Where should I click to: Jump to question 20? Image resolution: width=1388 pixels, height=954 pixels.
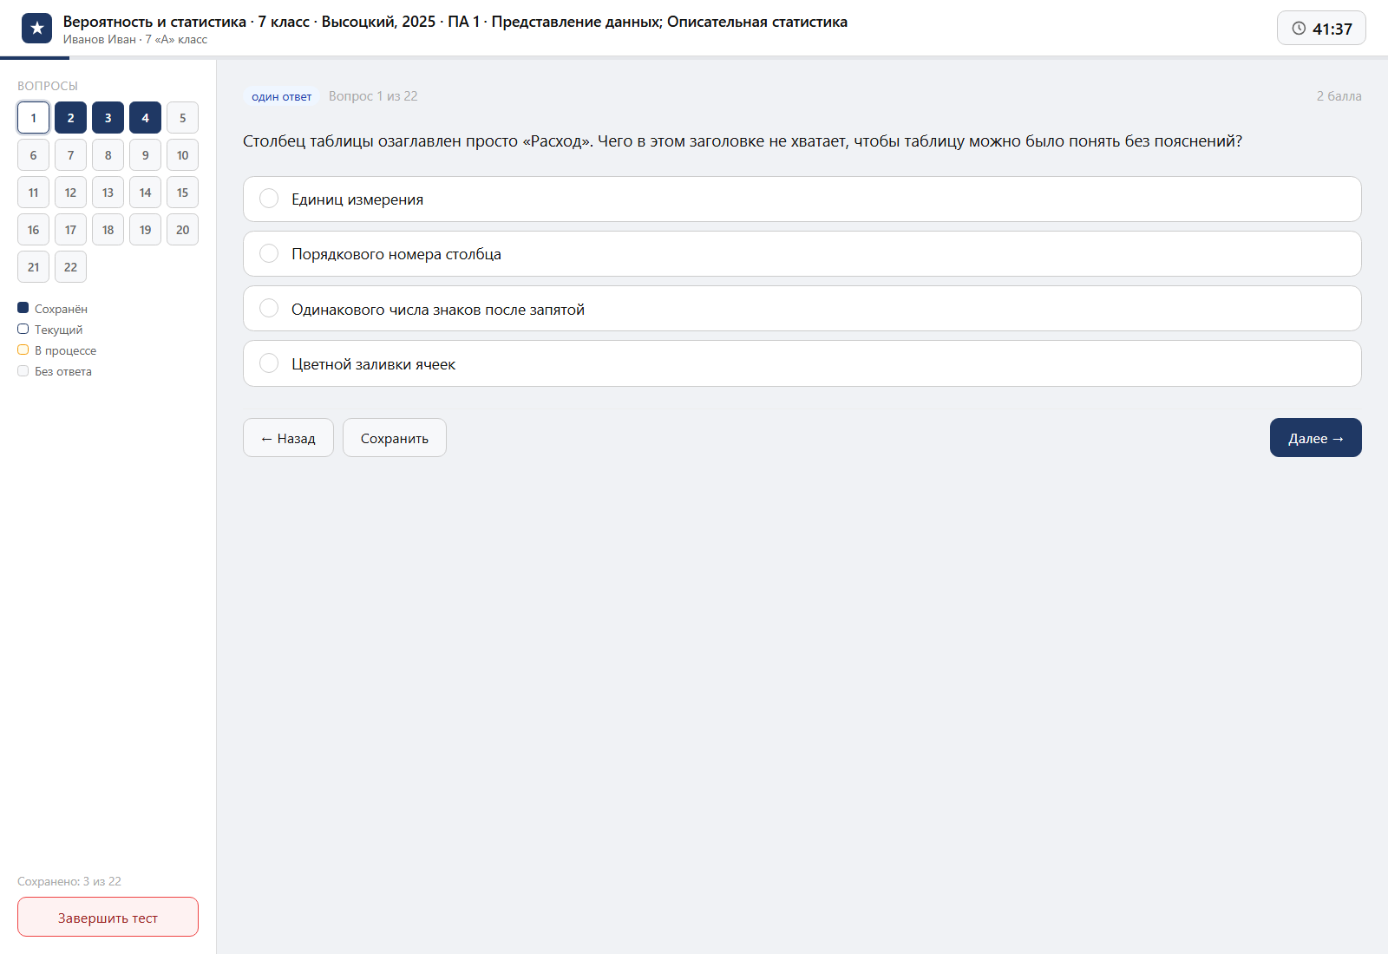[x=182, y=230]
